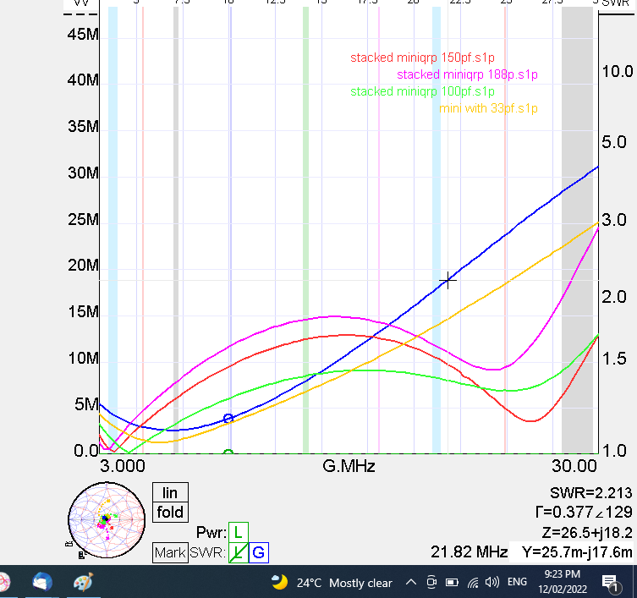Image resolution: width=637 pixels, height=598 pixels.
Task: Click the start frequency 3.000 value
Action: 123,466
